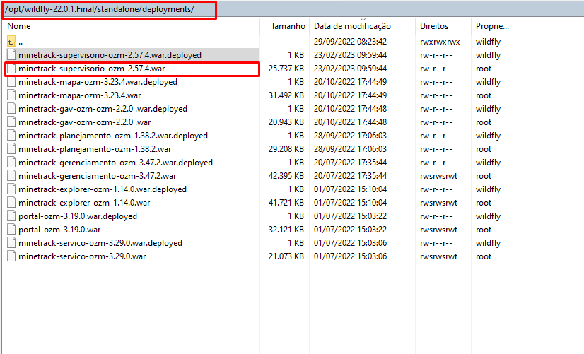The image size is (584, 354).
Task: Click date 01/07/2022 15:03:06 of minetrack-servico-ozm-3.29.0.war
Action: pyautogui.click(x=350, y=256)
